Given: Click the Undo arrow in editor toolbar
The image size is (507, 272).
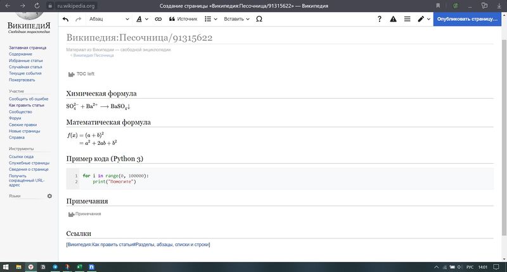Looking at the screenshot, I should click(65, 19).
